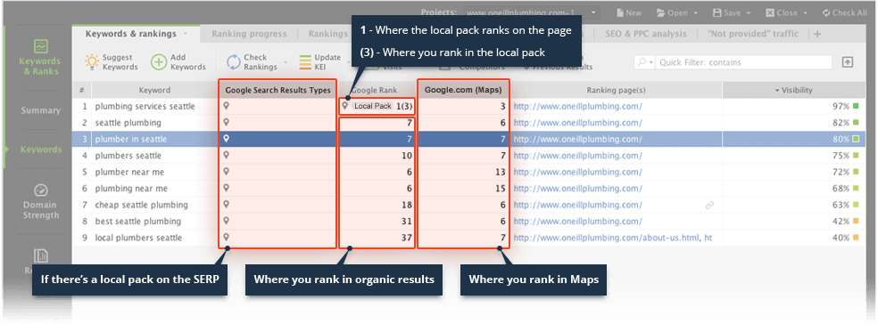The height and width of the screenshot is (324, 878).
Task: Open the Save menu dropdown arrow
Action: point(749,12)
